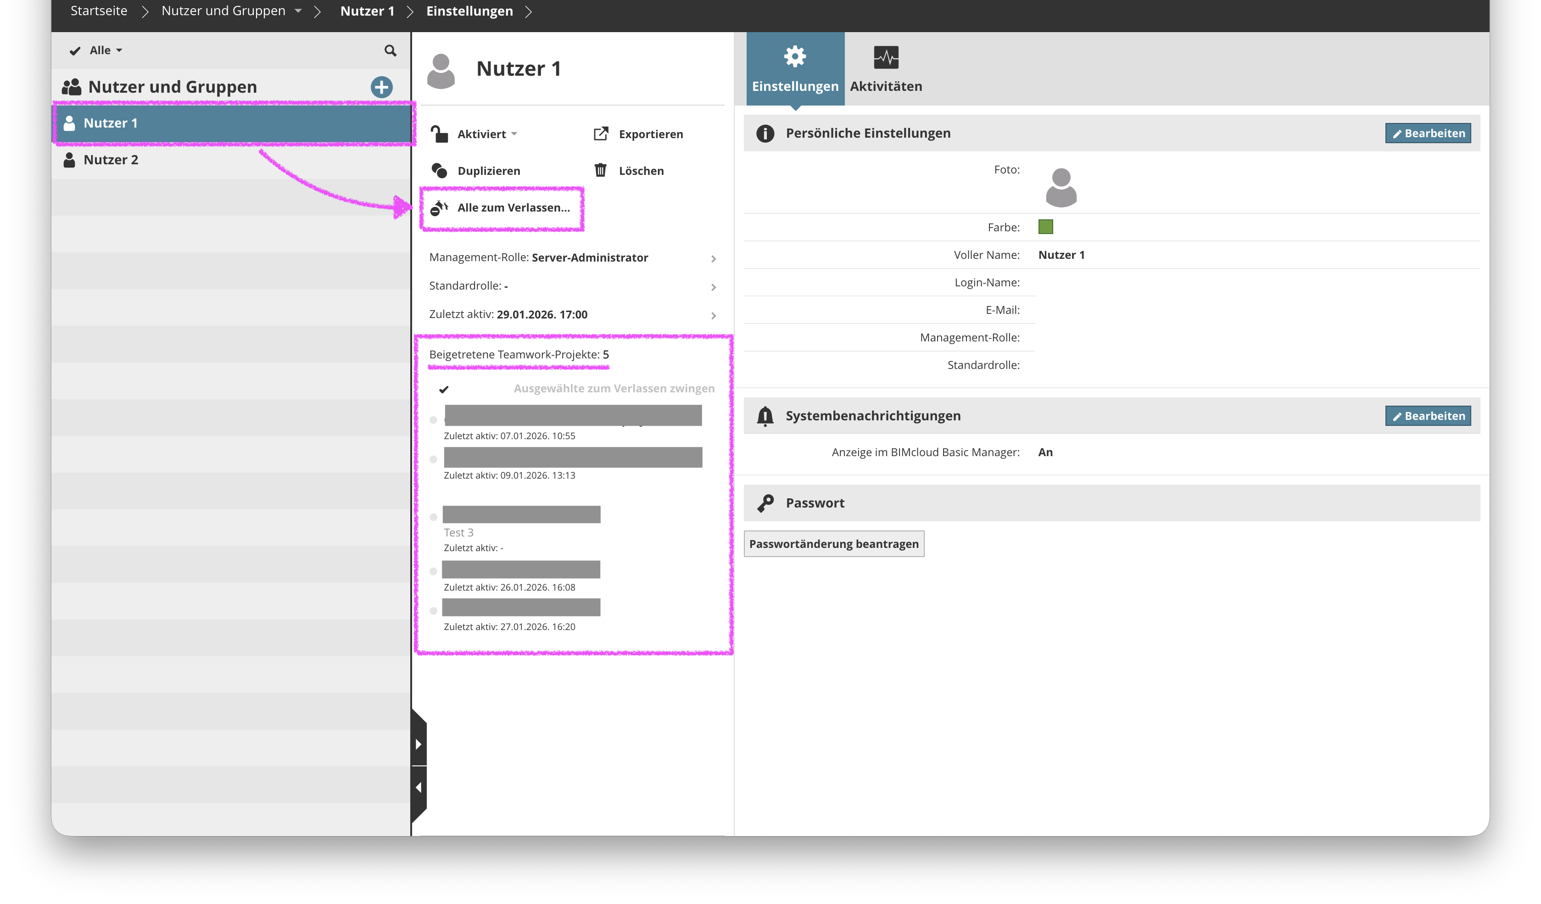Image resolution: width=1541 pixels, height=904 pixels.
Task: Click the Voller Name value Nutzer 1
Action: [1061, 255]
